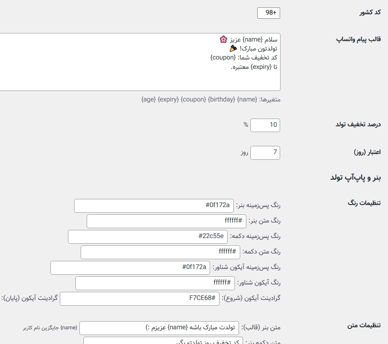
Task: Click the floating icon background color field
Action: pyautogui.click(x=130, y=268)
